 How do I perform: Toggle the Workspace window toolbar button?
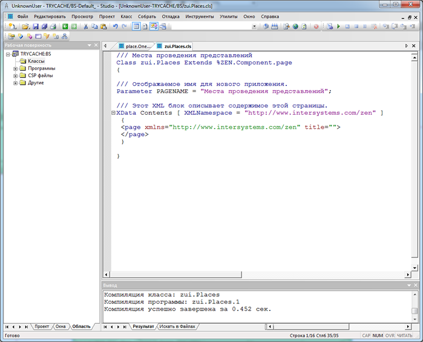(x=136, y=27)
